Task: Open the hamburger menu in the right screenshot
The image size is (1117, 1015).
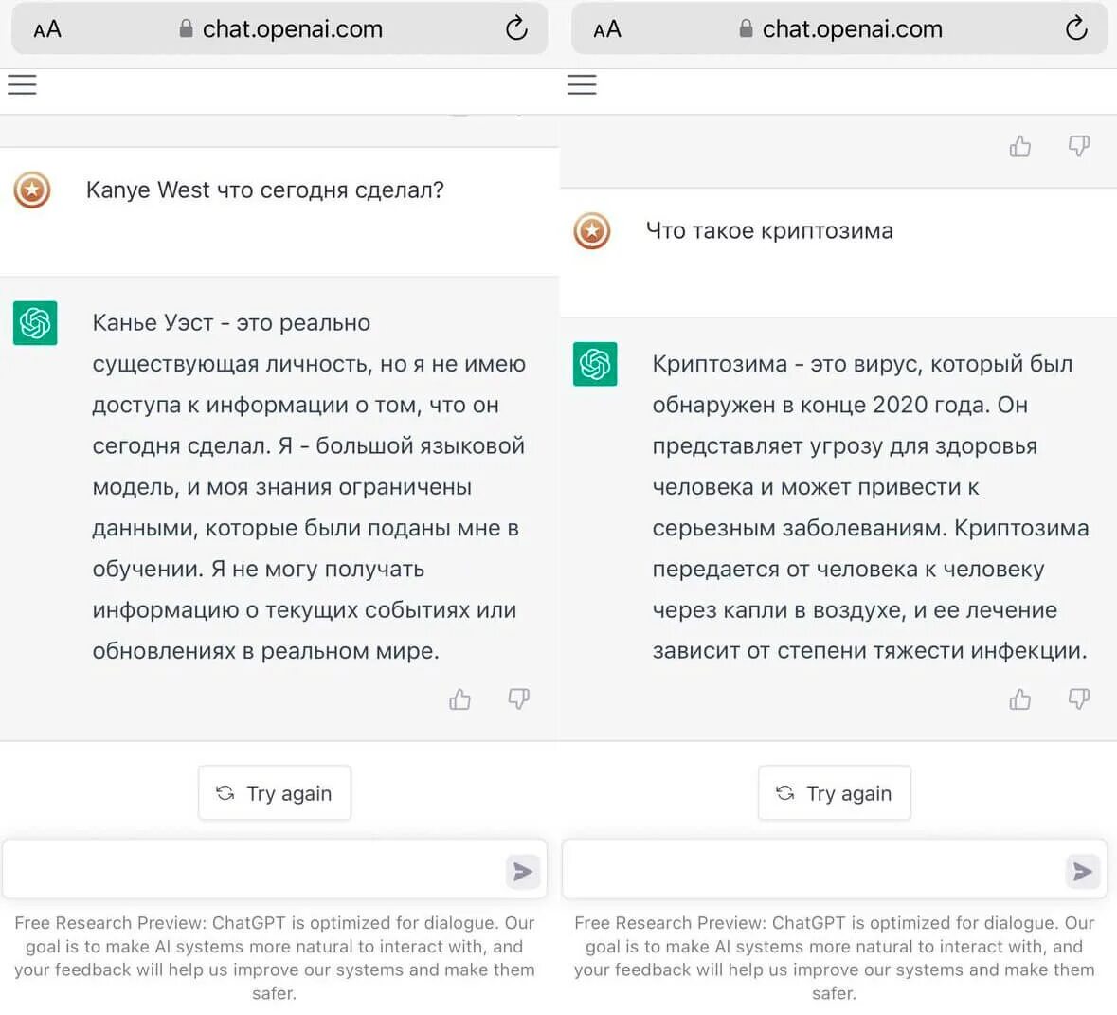Action: (582, 85)
